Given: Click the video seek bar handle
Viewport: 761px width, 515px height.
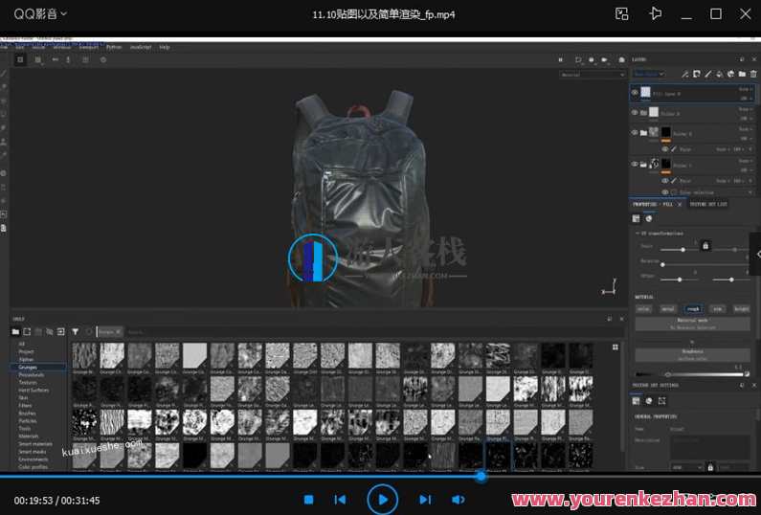Looking at the screenshot, I should (481, 476).
